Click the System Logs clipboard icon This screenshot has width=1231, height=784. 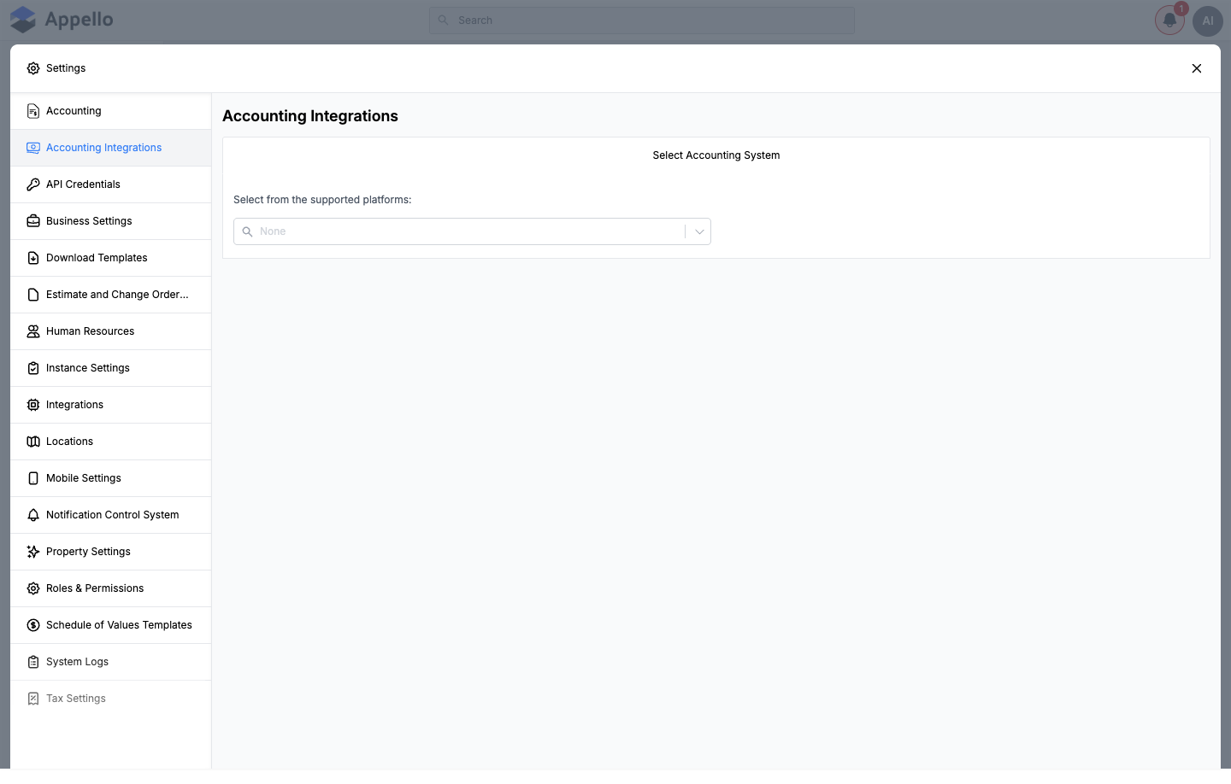click(x=33, y=662)
